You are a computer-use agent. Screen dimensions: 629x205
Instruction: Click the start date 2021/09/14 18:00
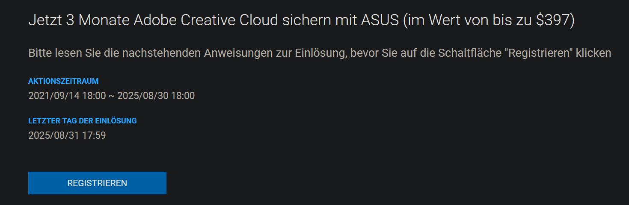(67, 96)
